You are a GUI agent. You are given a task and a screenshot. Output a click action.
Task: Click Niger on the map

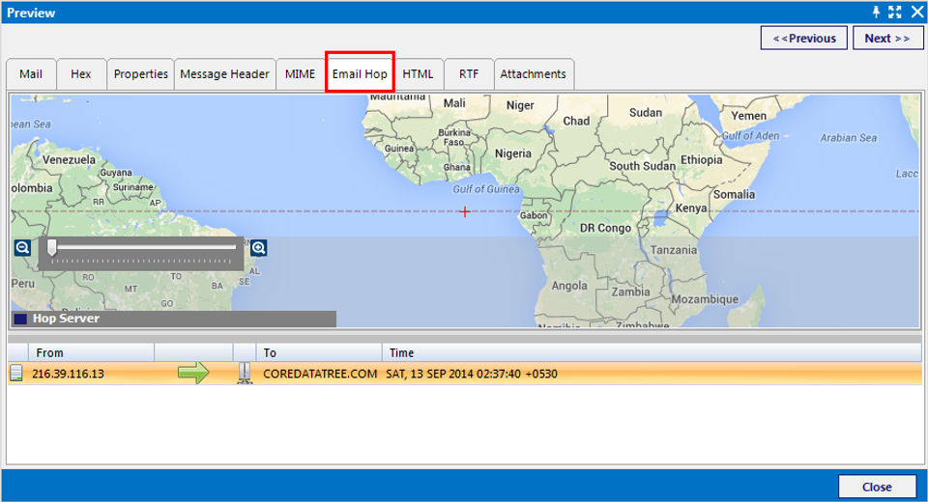[520, 105]
